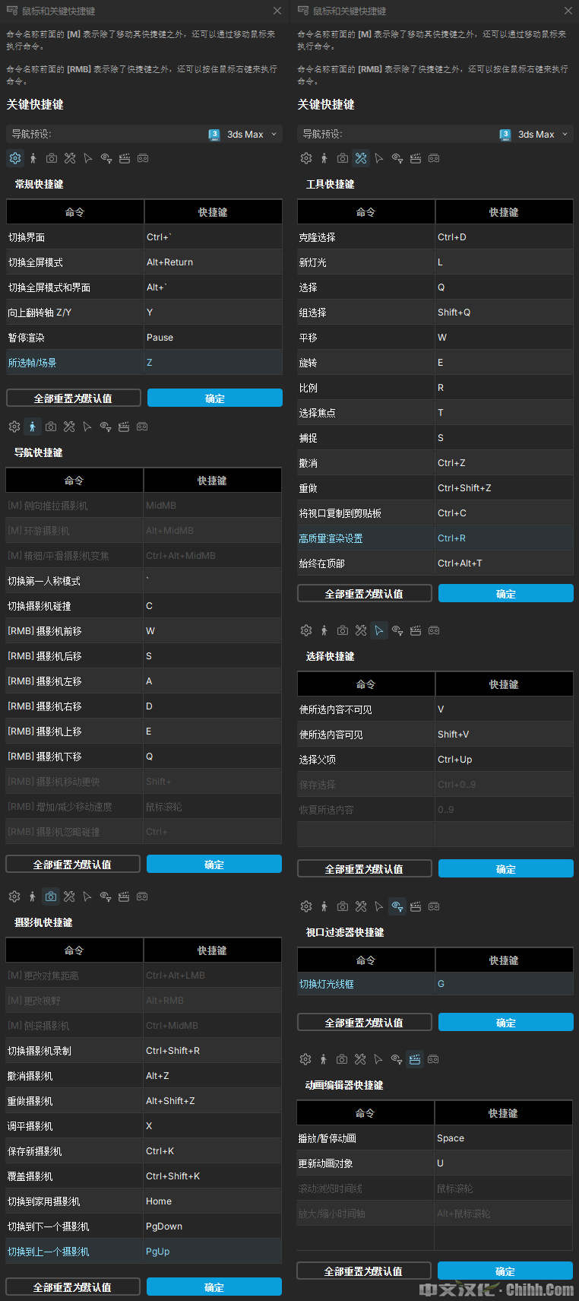This screenshot has width=579, height=1301.
Task: Click 全部重置为默认值 below the 视口过滤器快捷键 table
Action: (364, 1023)
